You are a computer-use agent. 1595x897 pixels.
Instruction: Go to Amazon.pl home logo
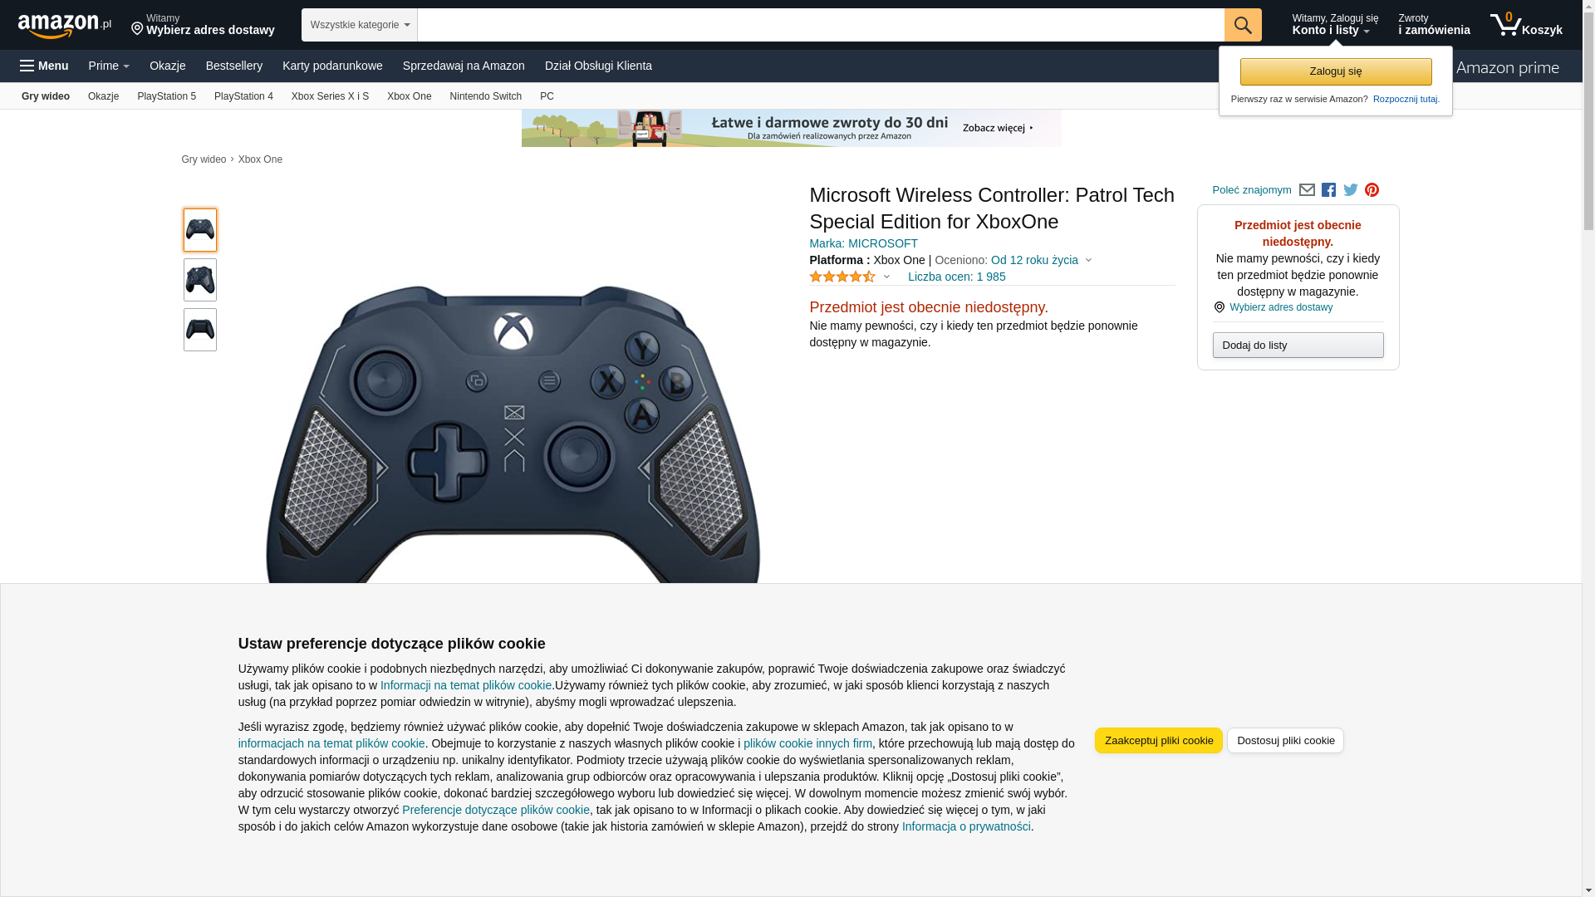click(65, 26)
